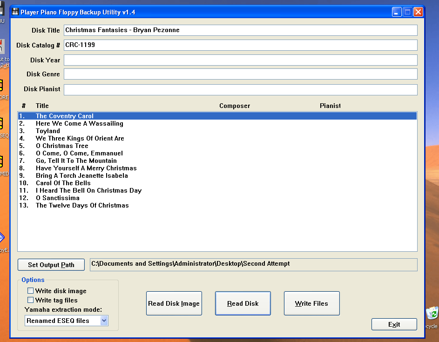Click the binoculars app icon in the title bar
The width and height of the screenshot is (439, 342).
coord(14,12)
